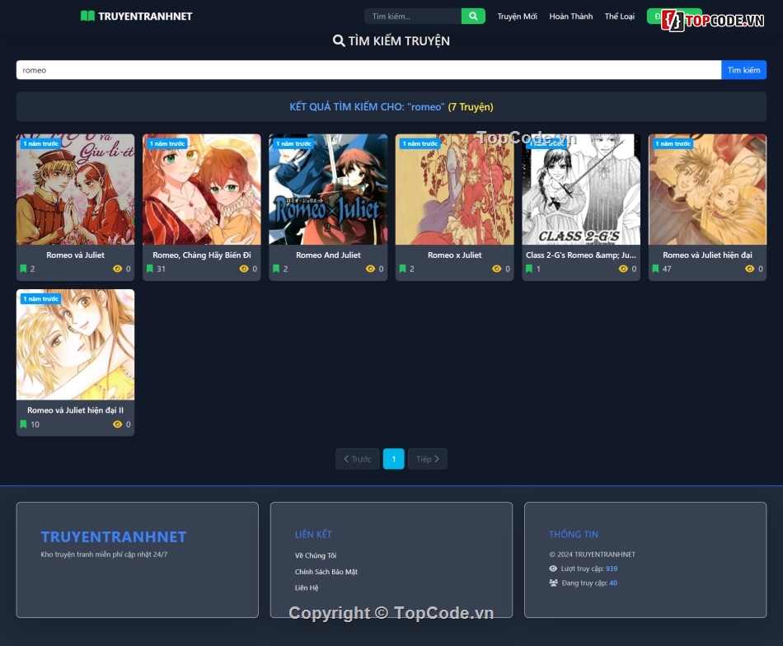Click the TRUYENTRANHNET book logo icon
This screenshot has width=783, height=646.
pyautogui.click(x=87, y=16)
